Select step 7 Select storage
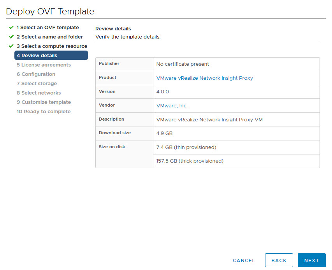The width and height of the screenshot is (332, 270). [x=37, y=84]
